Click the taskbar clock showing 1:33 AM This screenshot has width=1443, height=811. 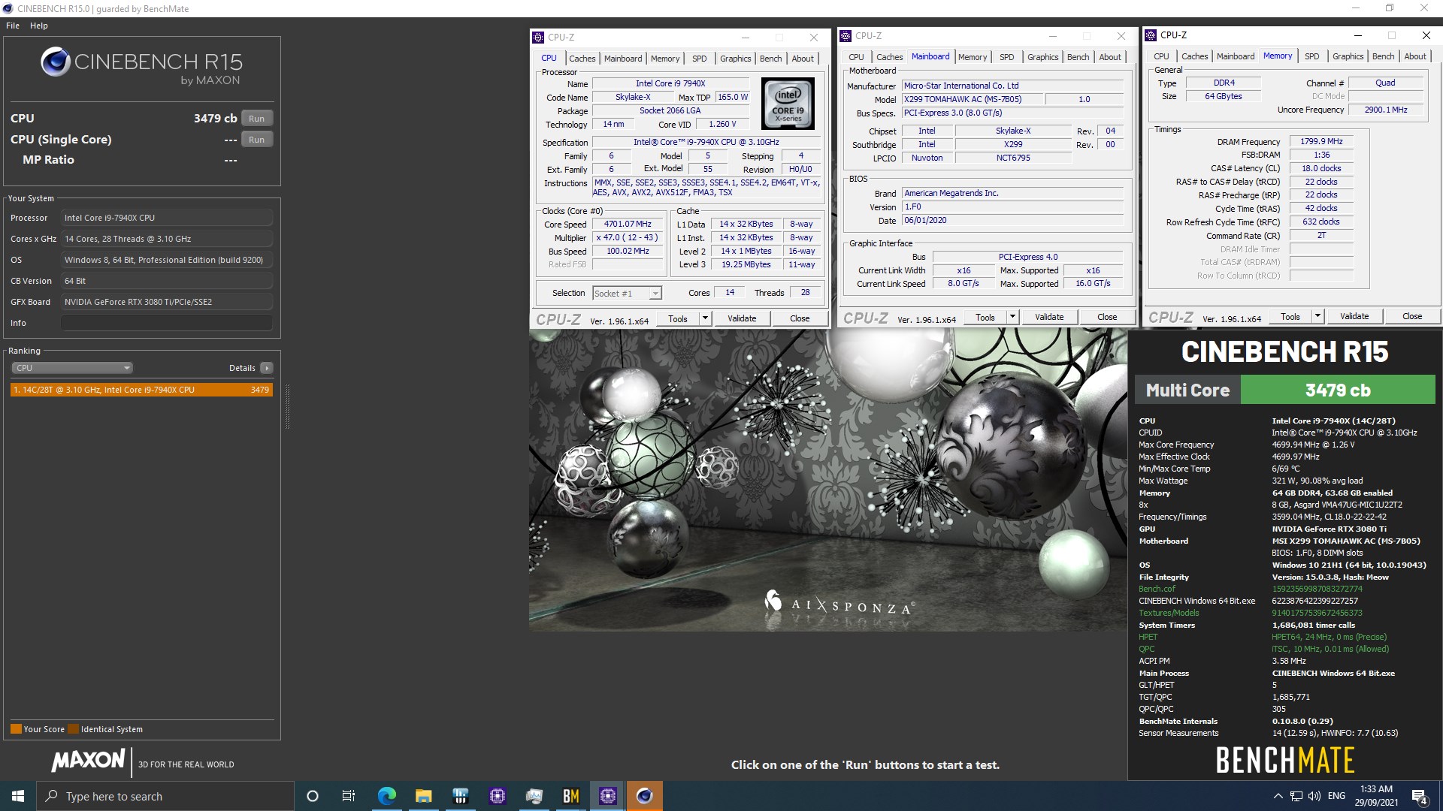pyautogui.click(x=1376, y=796)
